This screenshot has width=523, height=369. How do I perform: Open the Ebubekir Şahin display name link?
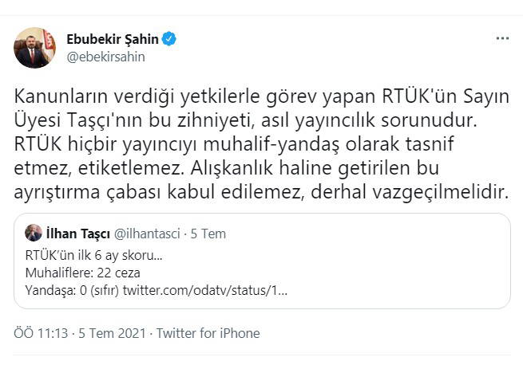(x=112, y=38)
